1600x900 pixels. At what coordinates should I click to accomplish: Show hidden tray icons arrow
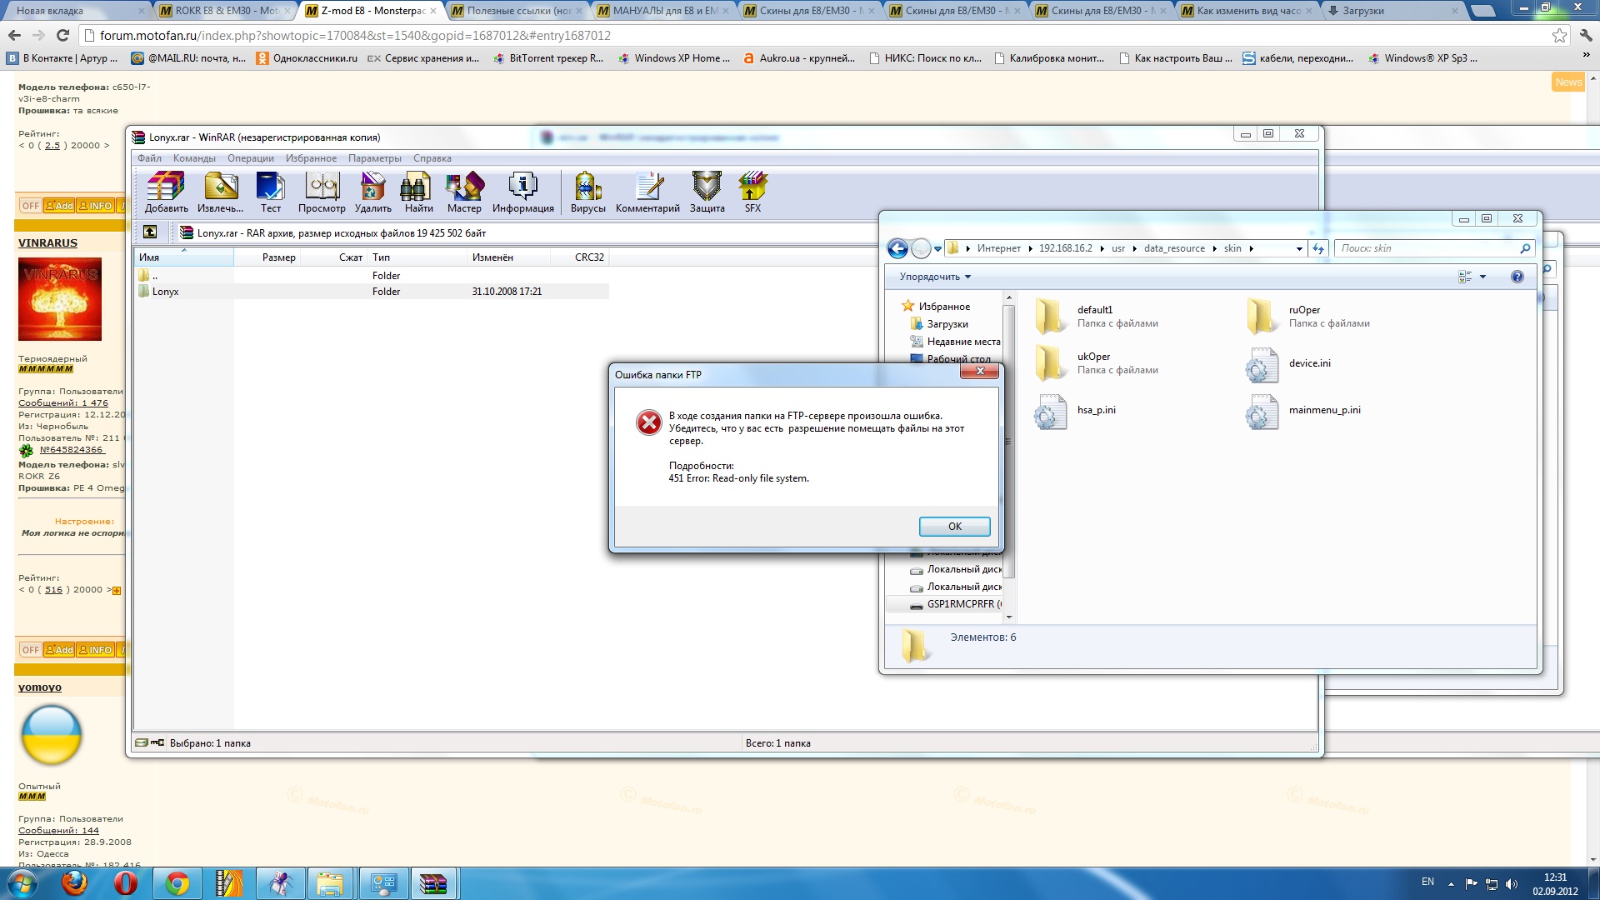pos(1451,883)
